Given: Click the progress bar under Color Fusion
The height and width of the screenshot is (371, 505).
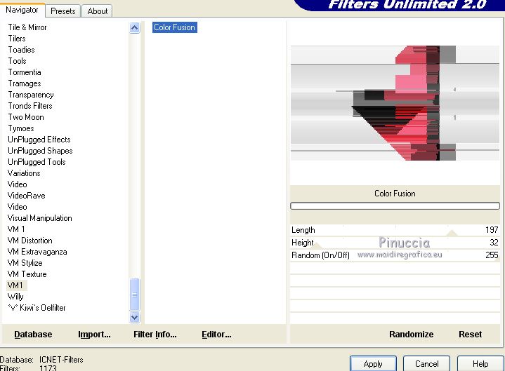Looking at the screenshot, I should click(395, 205).
